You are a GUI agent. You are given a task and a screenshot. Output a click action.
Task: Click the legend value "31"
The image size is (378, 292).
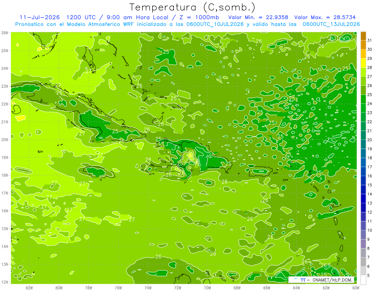coord(370,41)
